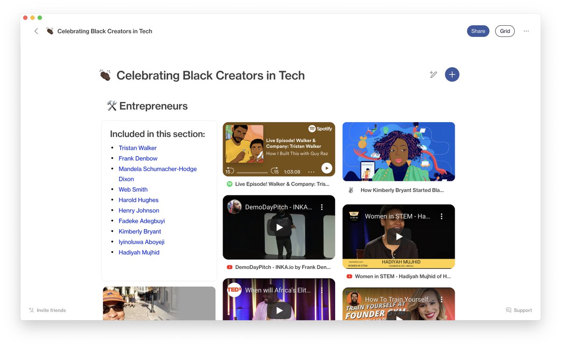Viewport: 561px width, 347px height.
Task: Click the Women in STEM channel avatar
Action: coord(354,216)
